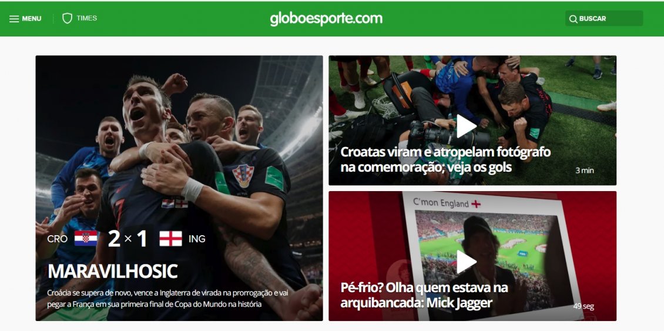The width and height of the screenshot is (664, 331).
Task: Click the small England flag beside C'mon England
Action: (476, 204)
